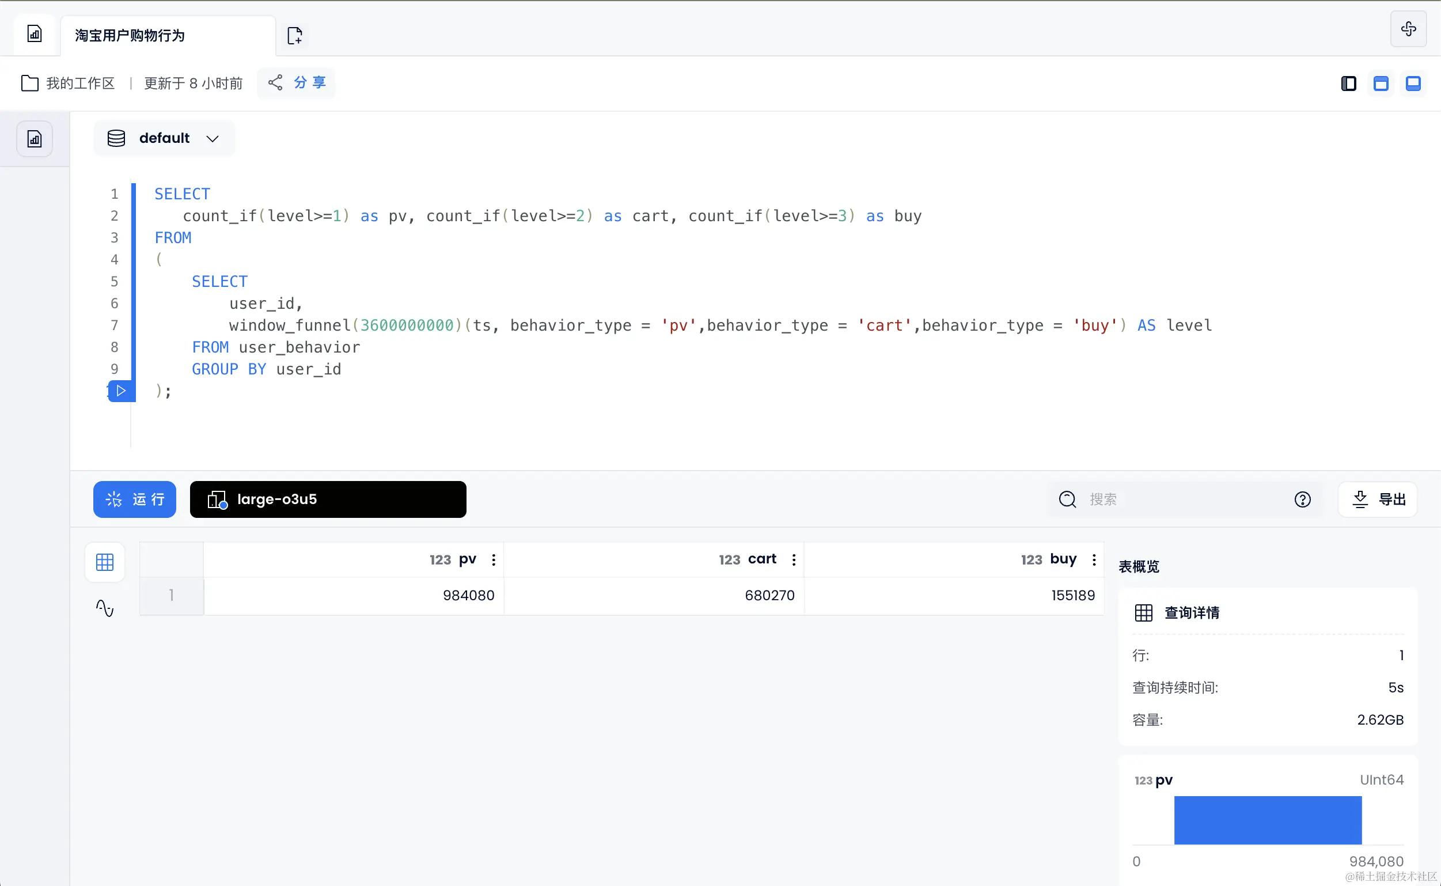This screenshot has height=886, width=1441.
Task: Click the FROM keyword on line 3
Action: tap(173, 238)
